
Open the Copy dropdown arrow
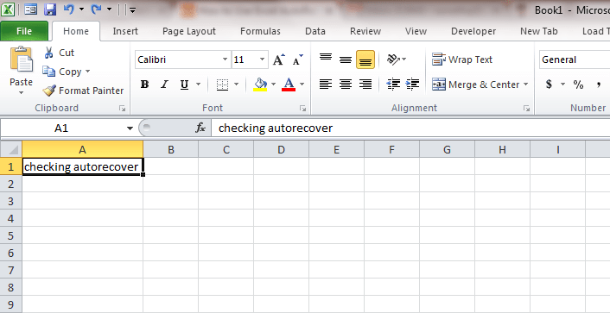[x=87, y=72]
